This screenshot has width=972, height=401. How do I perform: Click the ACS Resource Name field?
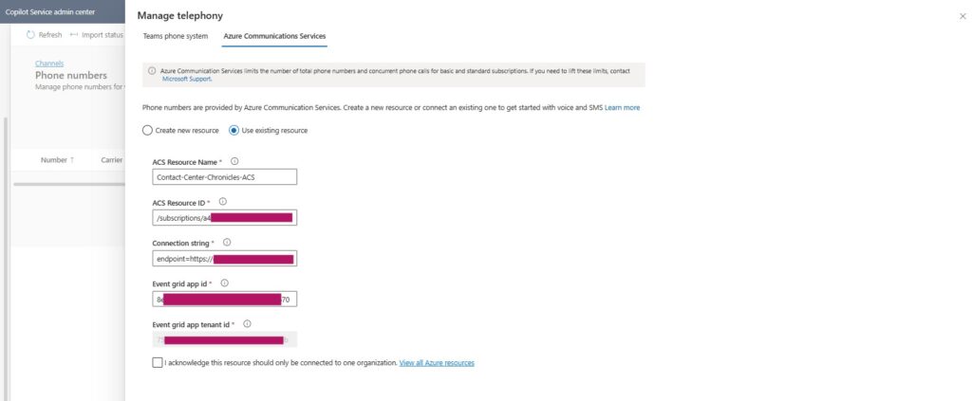[x=224, y=176]
